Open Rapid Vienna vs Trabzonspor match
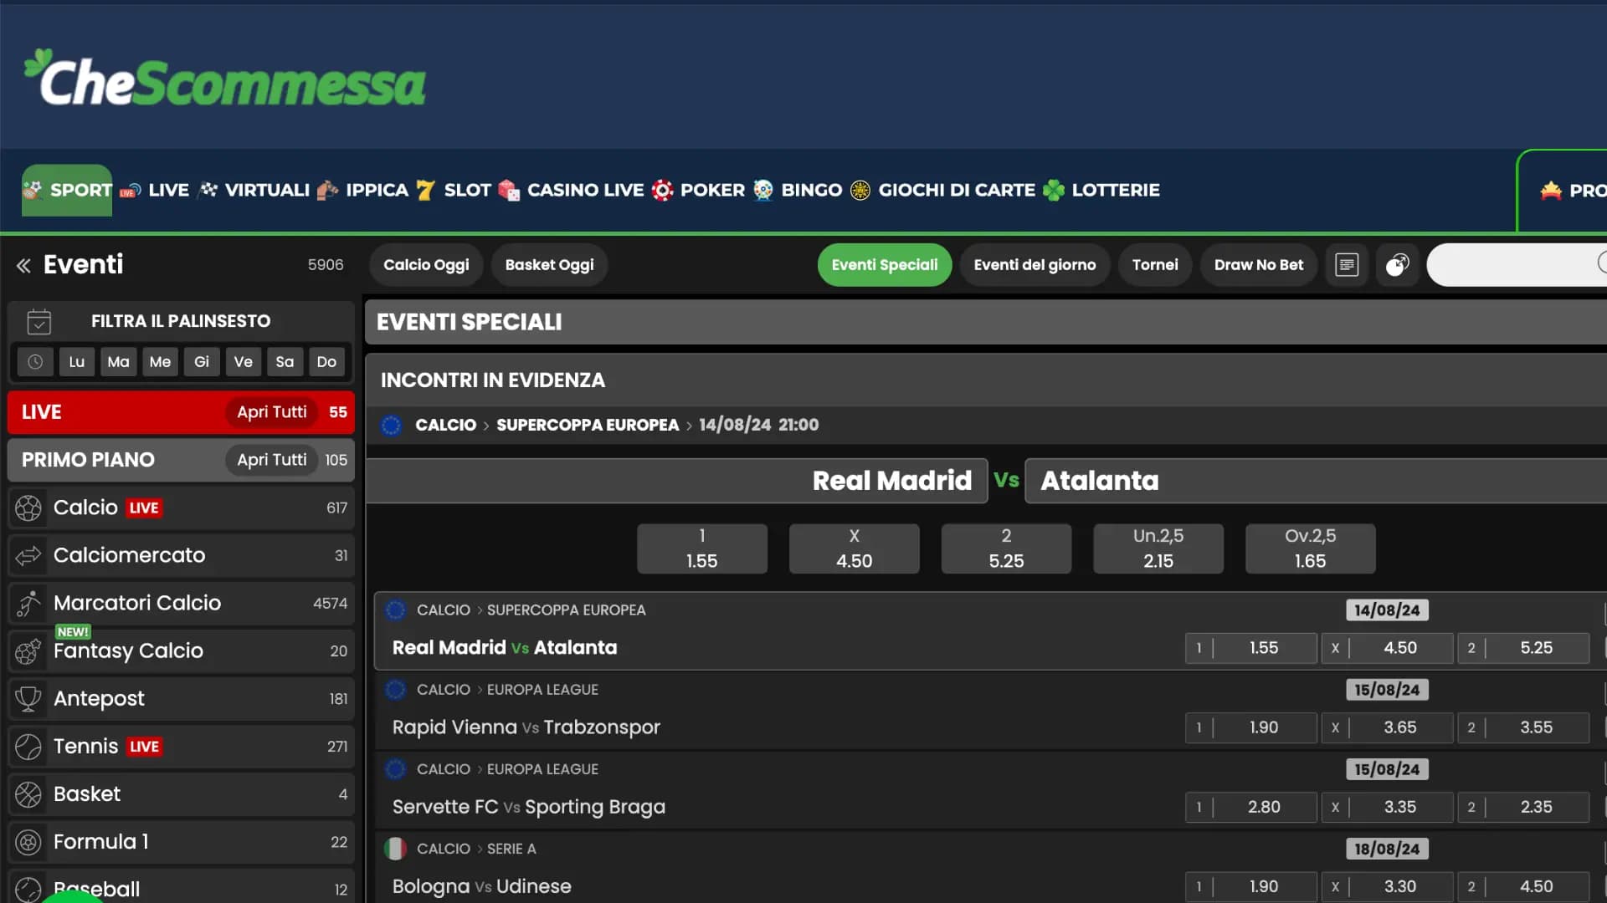 [526, 727]
